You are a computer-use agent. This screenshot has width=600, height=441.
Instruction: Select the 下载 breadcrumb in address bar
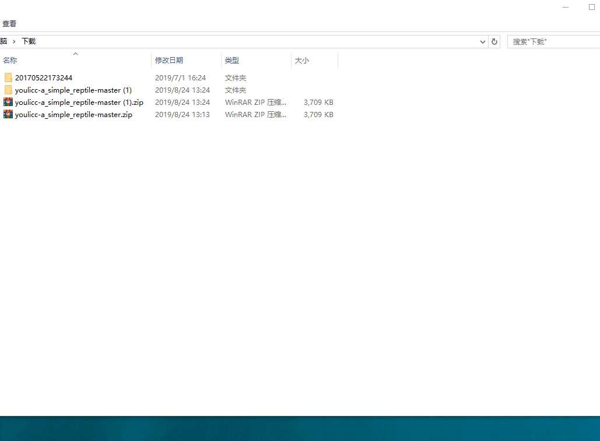pyautogui.click(x=29, y=41)
